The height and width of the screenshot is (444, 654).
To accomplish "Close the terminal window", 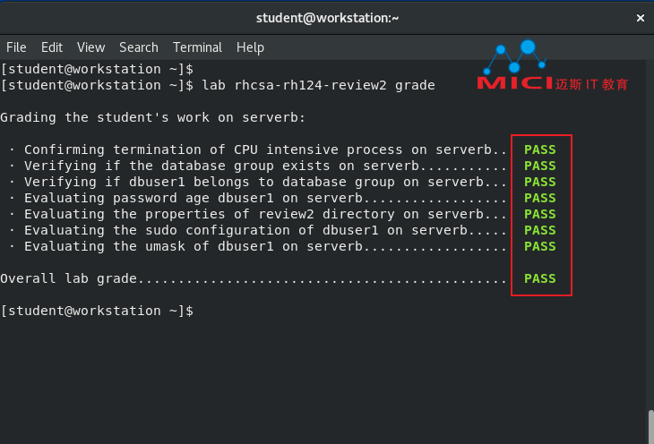I will click(641, 18).
